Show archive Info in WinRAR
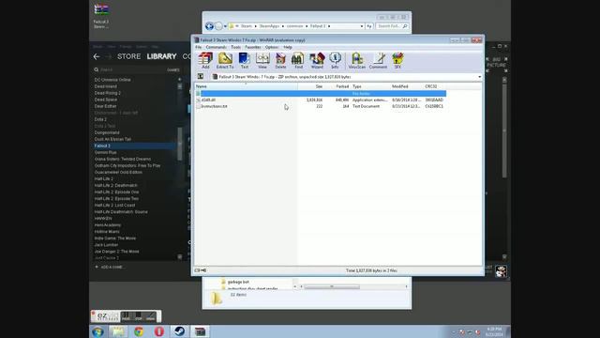Viewport: 600px width, 338px height. click(335, 60)
